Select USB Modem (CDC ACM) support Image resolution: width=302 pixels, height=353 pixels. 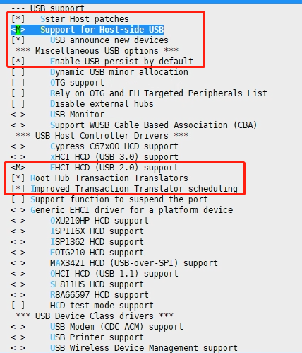[x=97, y=327]
